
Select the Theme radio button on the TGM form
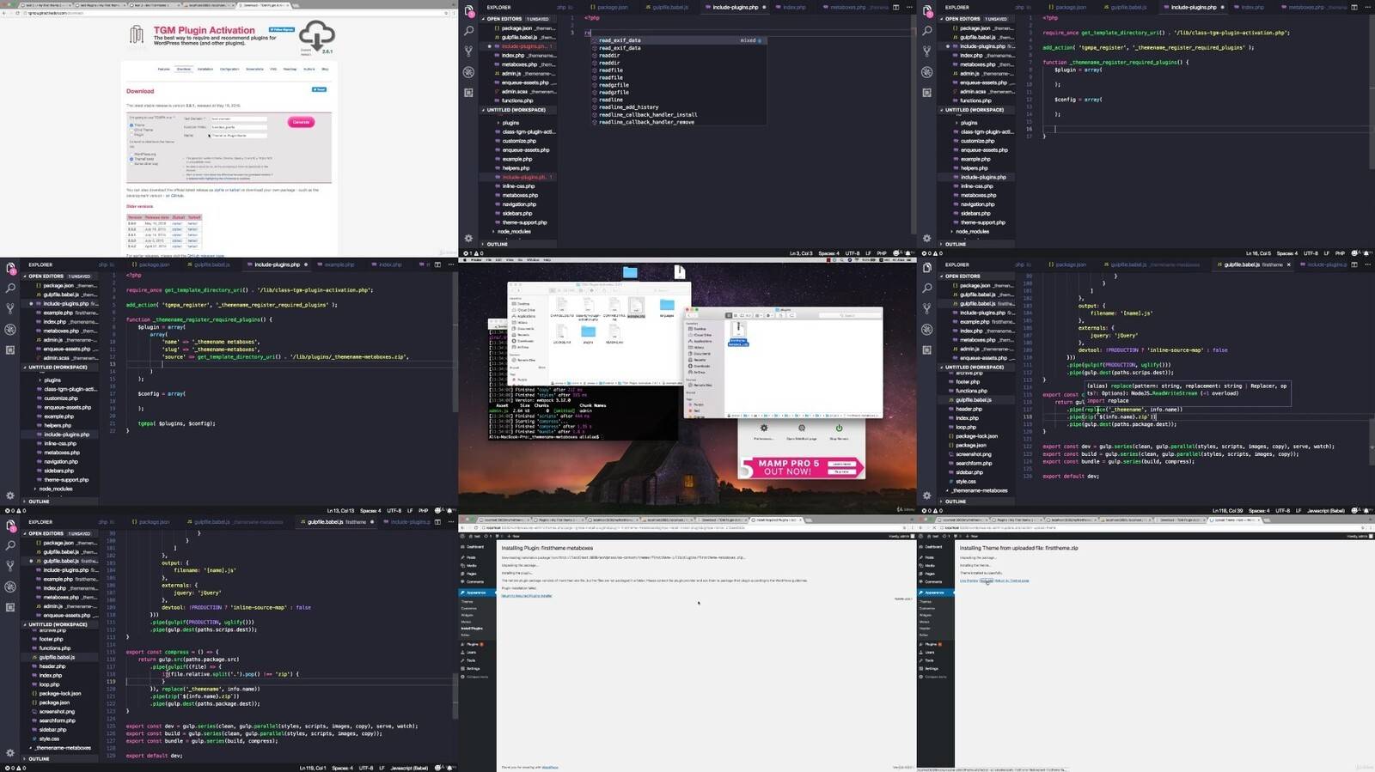(x=131, y=125)
